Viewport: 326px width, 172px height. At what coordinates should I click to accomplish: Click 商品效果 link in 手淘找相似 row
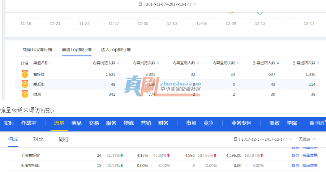coord(310,165)
